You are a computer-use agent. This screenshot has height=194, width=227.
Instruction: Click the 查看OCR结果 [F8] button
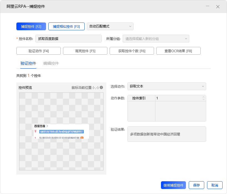pyautogui.click(x=178, y=51)
